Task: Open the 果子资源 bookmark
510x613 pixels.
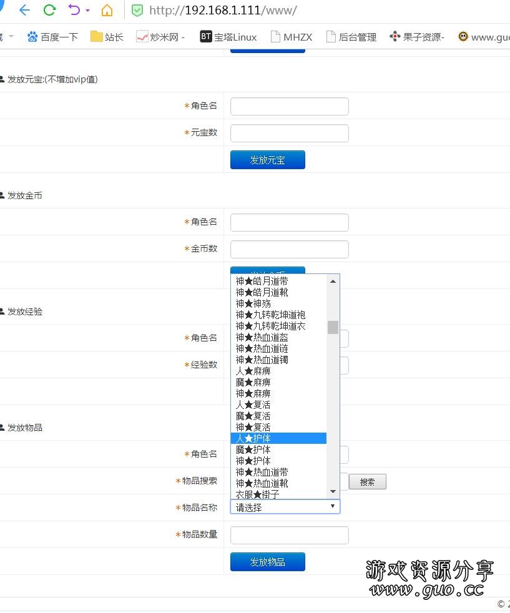Action: tap(416, 37)
